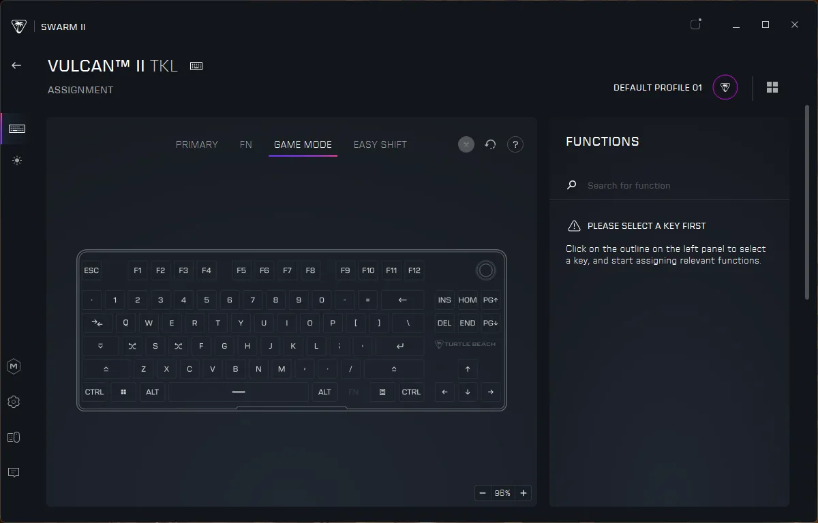Switch to the Easy Shift tab
Screen dimensions: 818x523
coord(380,144)
